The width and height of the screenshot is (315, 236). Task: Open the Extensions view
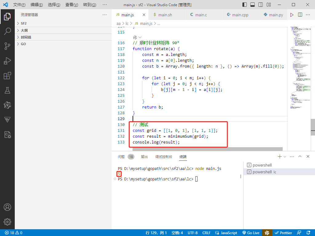click(7, 76)
